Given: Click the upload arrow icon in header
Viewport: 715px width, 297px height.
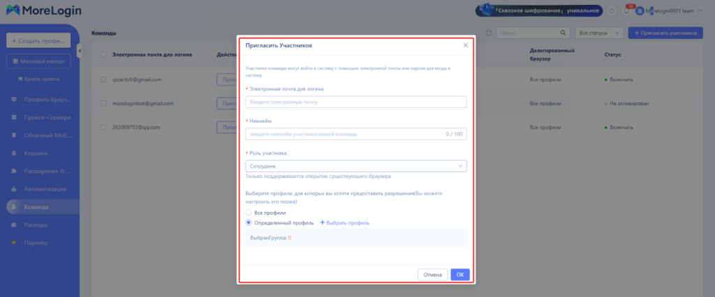Looking at the screenshot, I should [612, 11].
